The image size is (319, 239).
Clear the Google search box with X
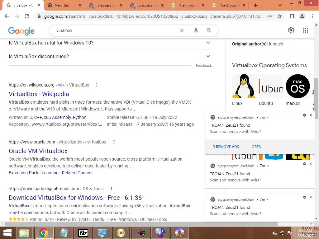(x=182, y=30)
